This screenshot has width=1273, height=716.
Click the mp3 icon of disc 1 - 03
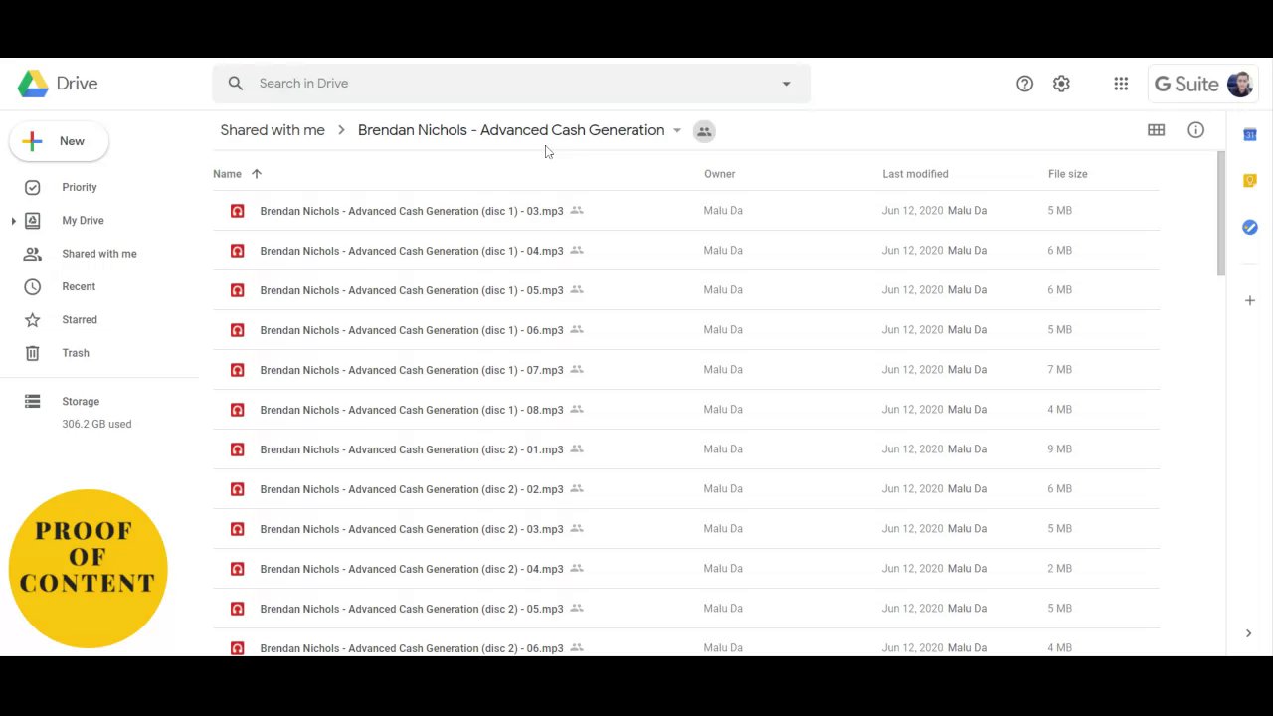(x=237, y=211)
